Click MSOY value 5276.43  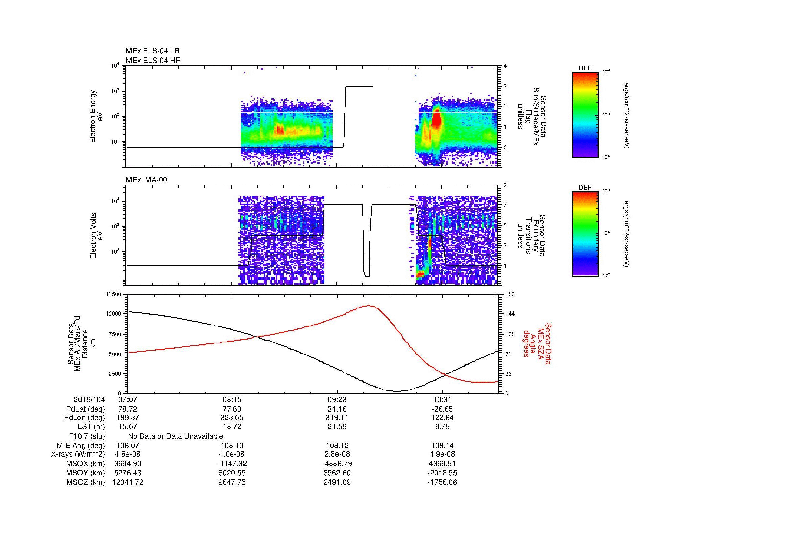[x=127, y=473]
